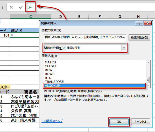Click the OK button
Image resolution: width=155 pixels, height=132 pixels.
pyautogui.click(x=119, y=122)
